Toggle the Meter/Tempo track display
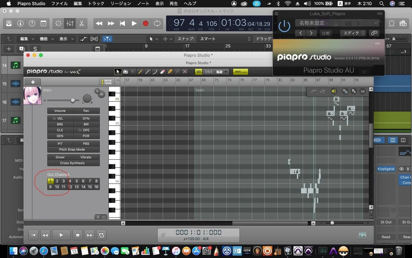 pos(106,82)
